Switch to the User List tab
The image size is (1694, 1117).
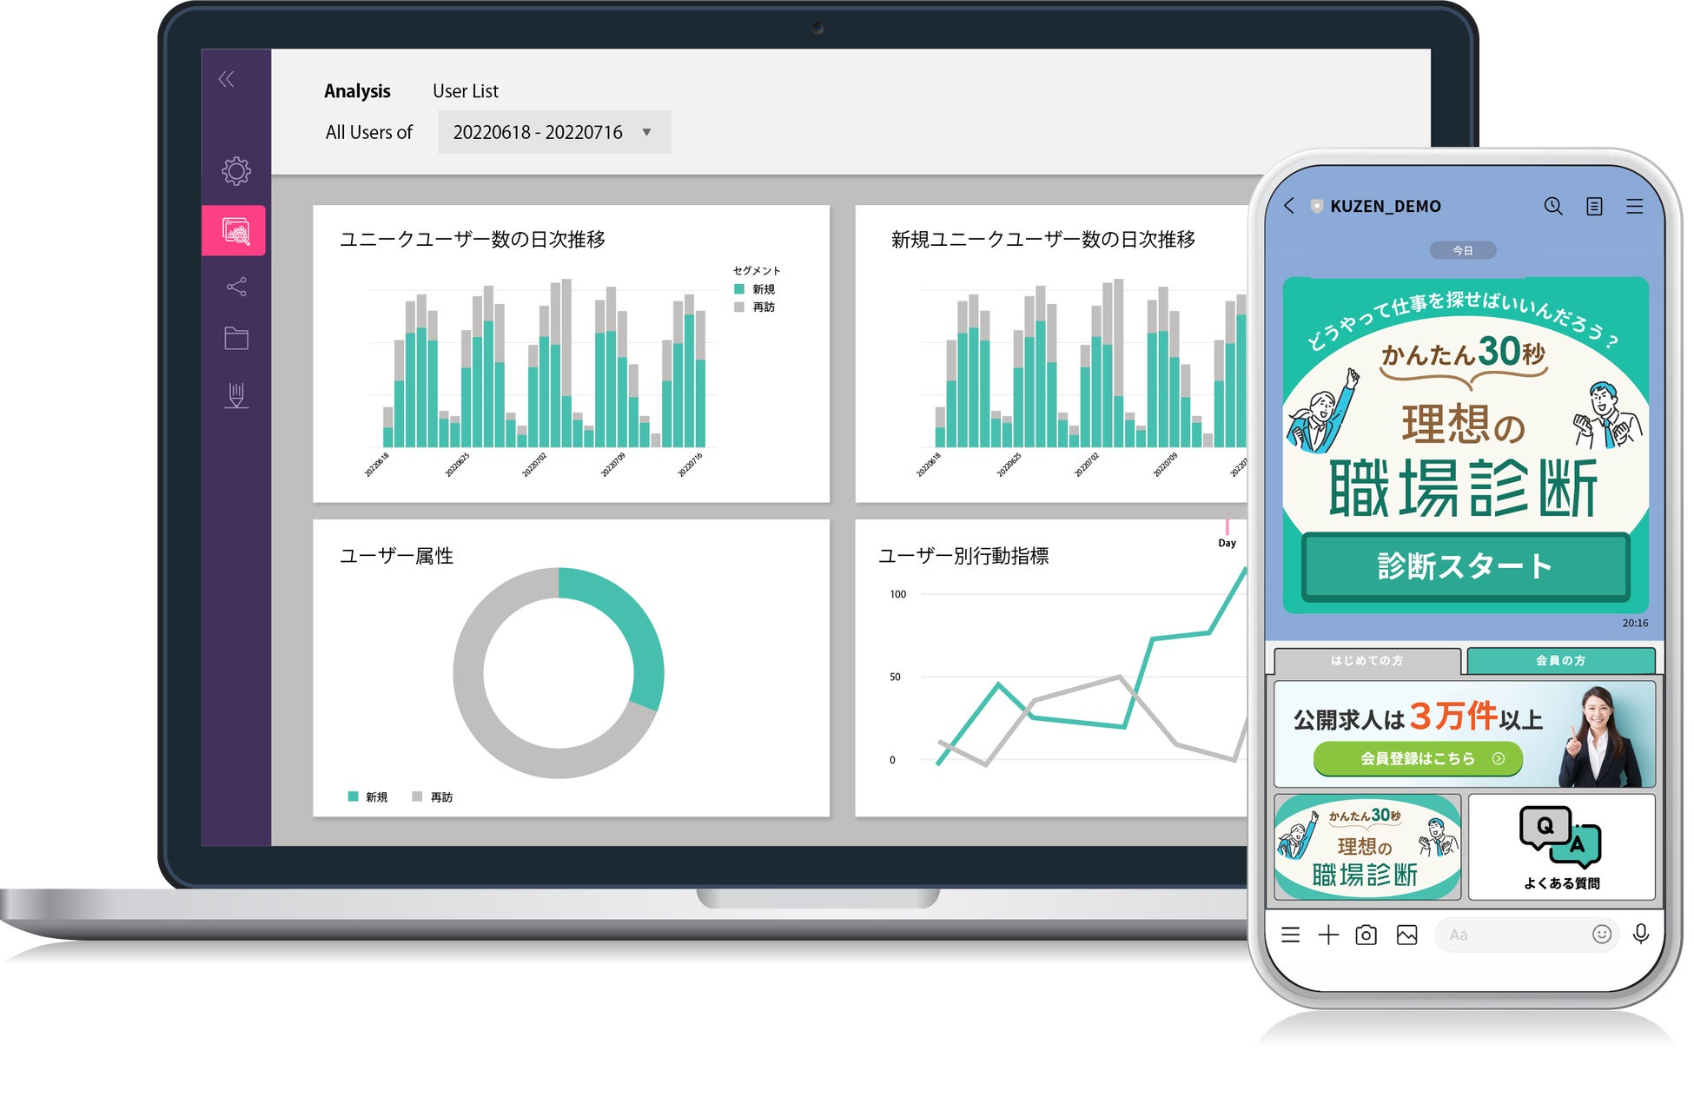click(467, 90)
